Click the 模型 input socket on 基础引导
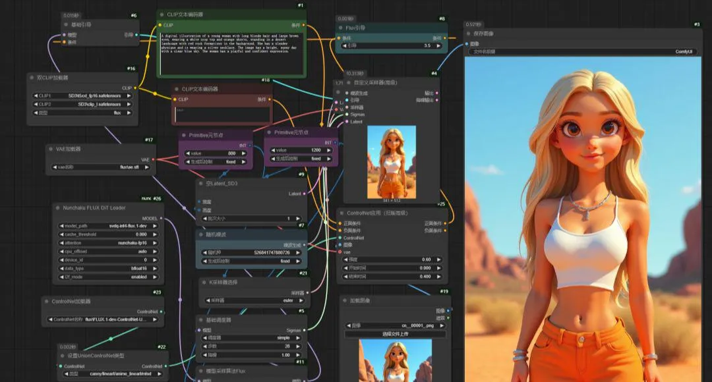The width and height of the screenshot is (712, 382). coord(64,34)
